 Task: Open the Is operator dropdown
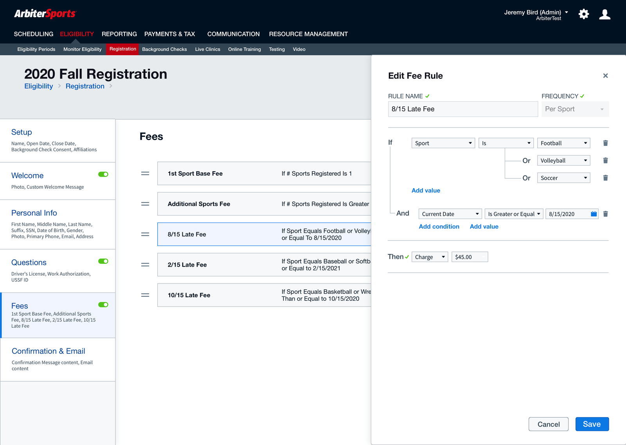pyautogui.click(x=506, y=143)
